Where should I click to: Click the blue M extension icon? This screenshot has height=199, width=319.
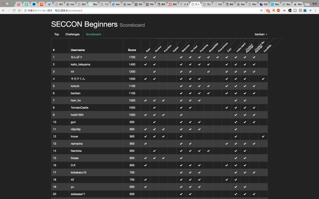(x=305, y=10)
